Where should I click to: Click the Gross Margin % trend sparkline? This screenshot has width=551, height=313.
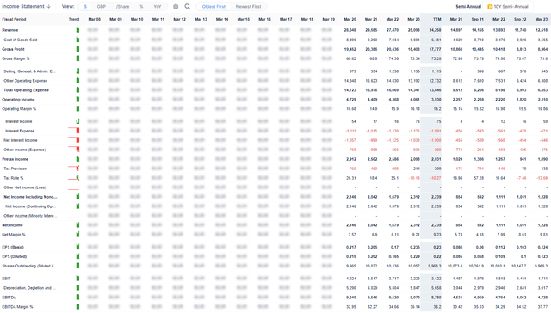(x=77, y=58)
